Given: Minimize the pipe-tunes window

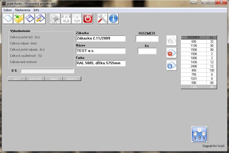Looking at the screenshot, I should click(x=205, y=3).
